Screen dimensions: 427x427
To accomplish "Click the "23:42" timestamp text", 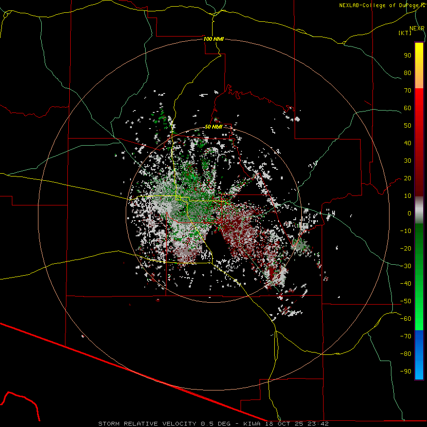I will point(318,424).
